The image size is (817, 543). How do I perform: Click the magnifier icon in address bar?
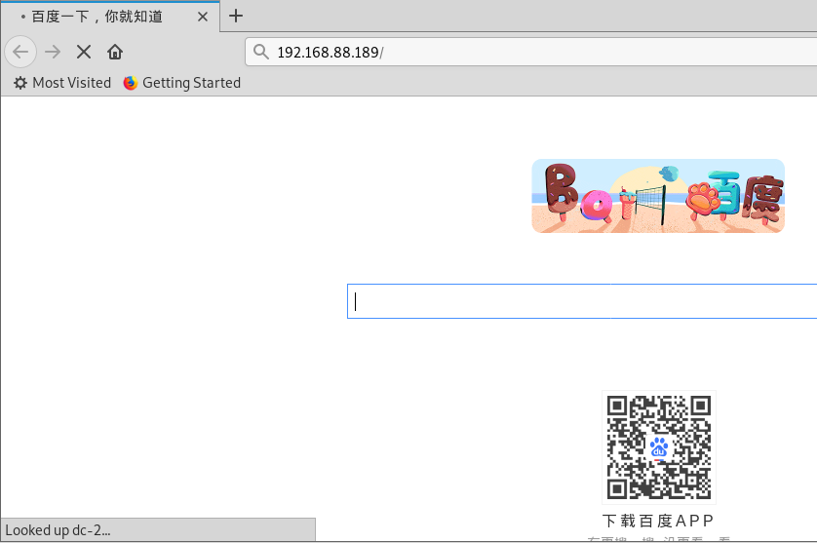[260, 52]
